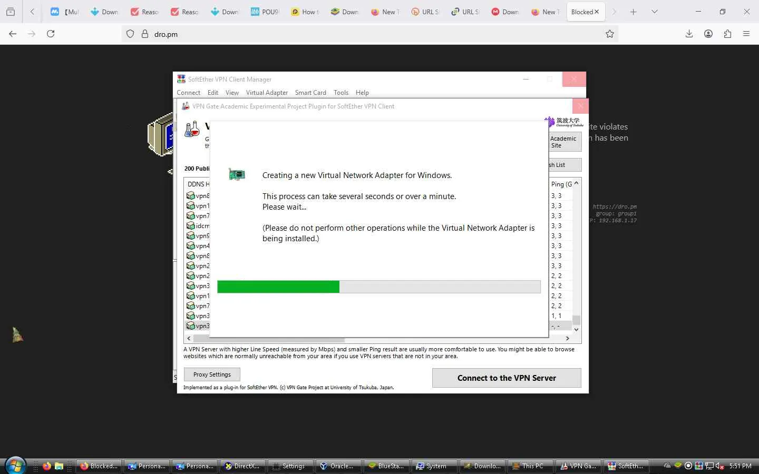Viewport: 759px width, 474px height.
Task: Click Connect to the VPN Server
Action: click(507, 378)
